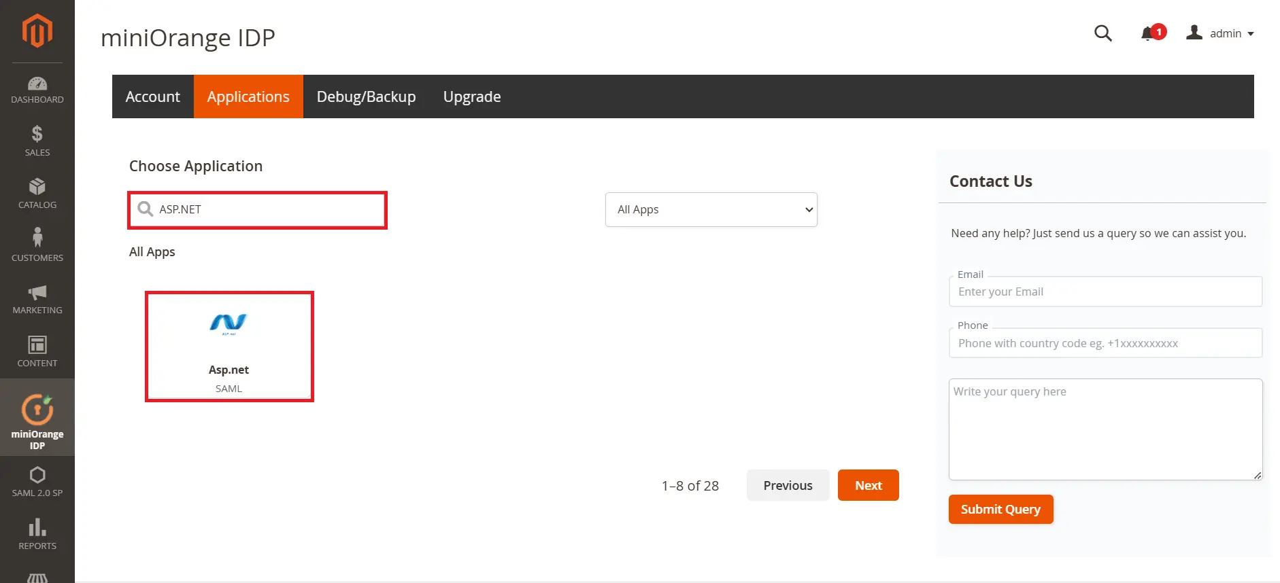Go to the Upgrade tab

point(472,96)
